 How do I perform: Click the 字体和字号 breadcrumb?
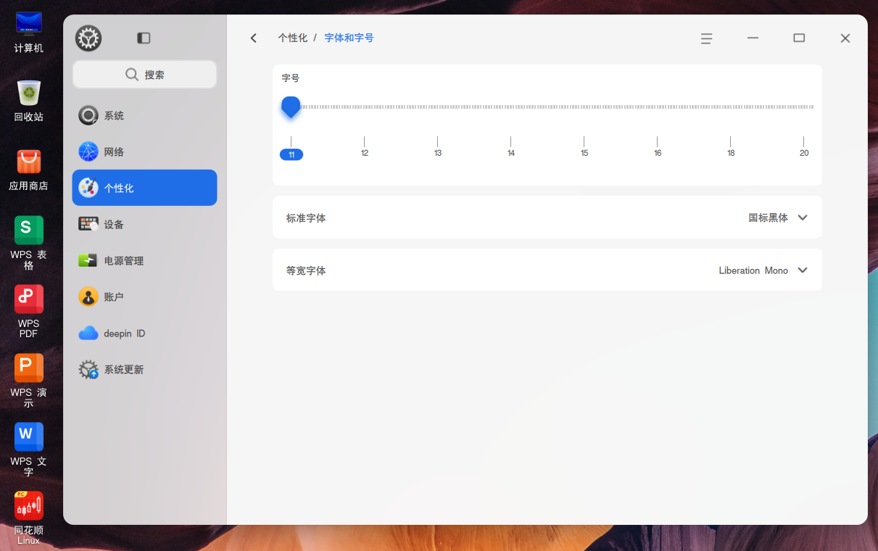[x=349, y=38]
